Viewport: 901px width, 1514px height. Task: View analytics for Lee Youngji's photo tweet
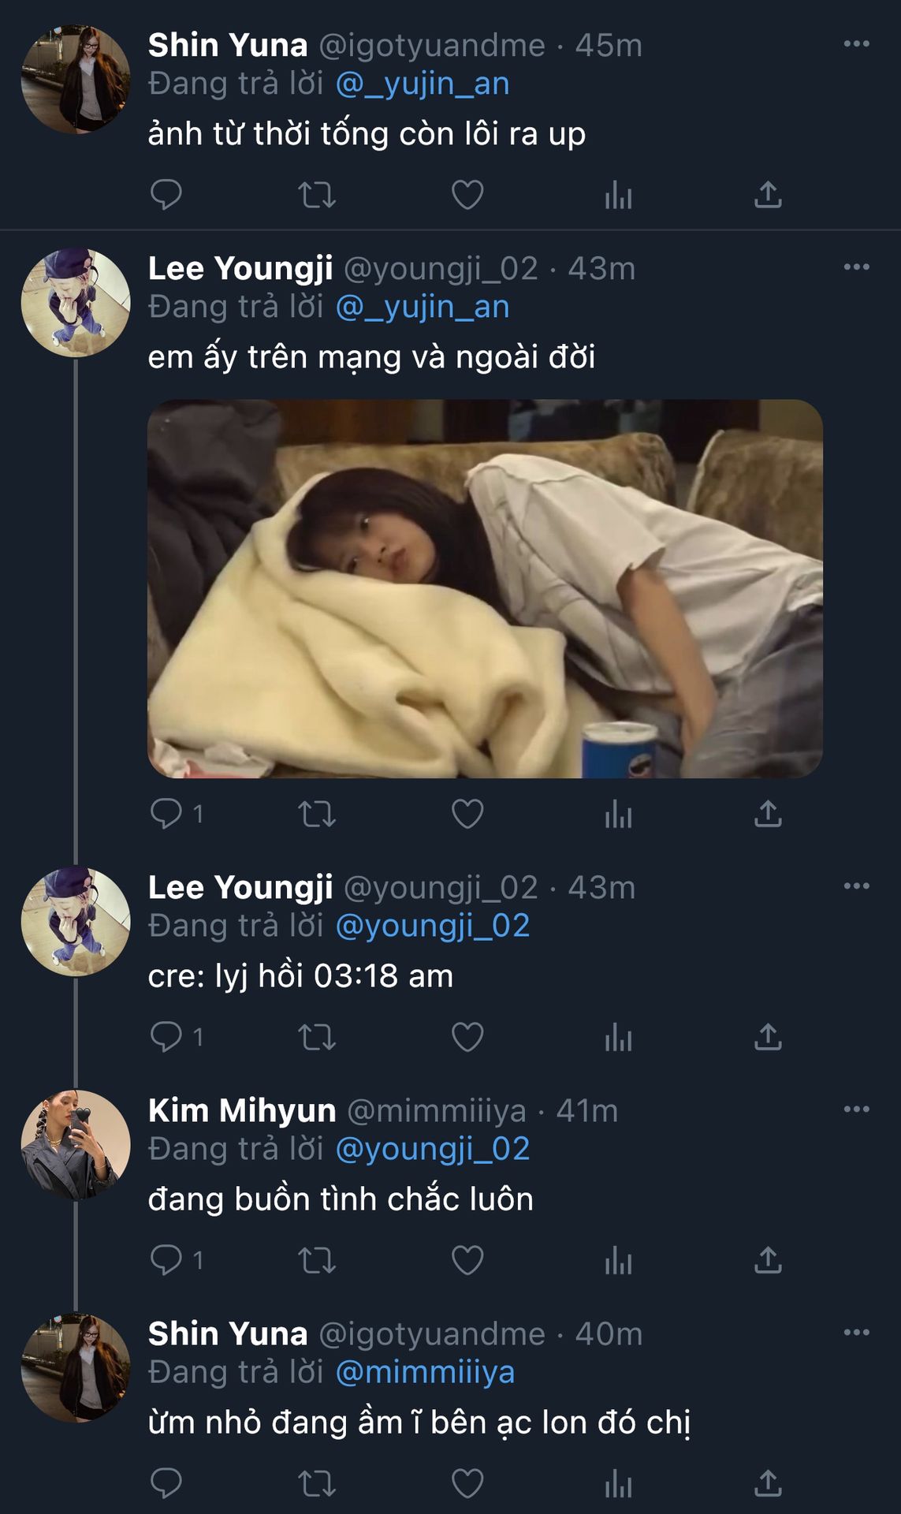pyautogui.click(x=618, y=814)
